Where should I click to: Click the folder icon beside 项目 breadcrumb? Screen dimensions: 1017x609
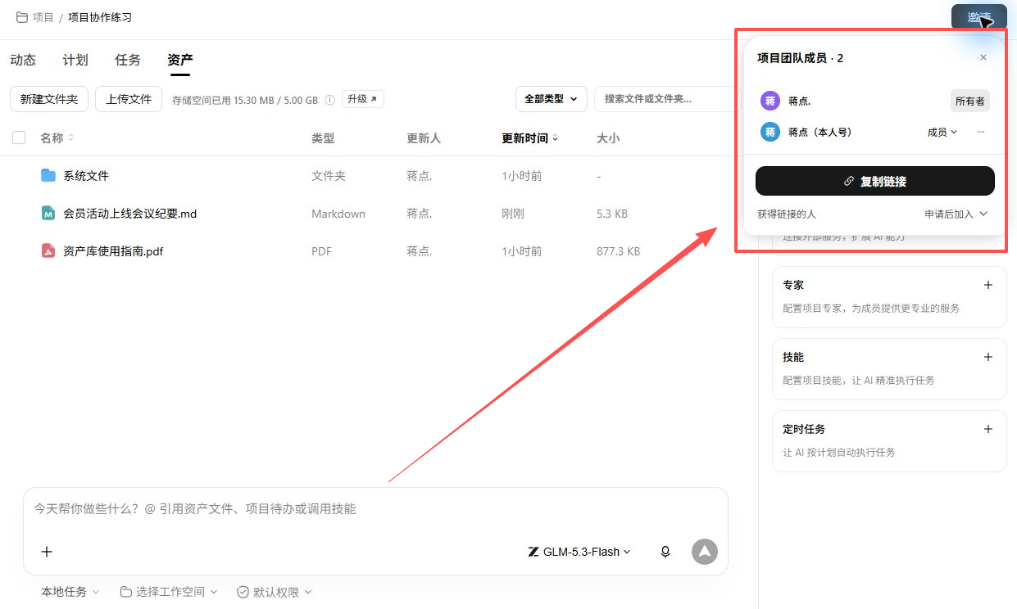pyautogui.click(x=22, y=17)
